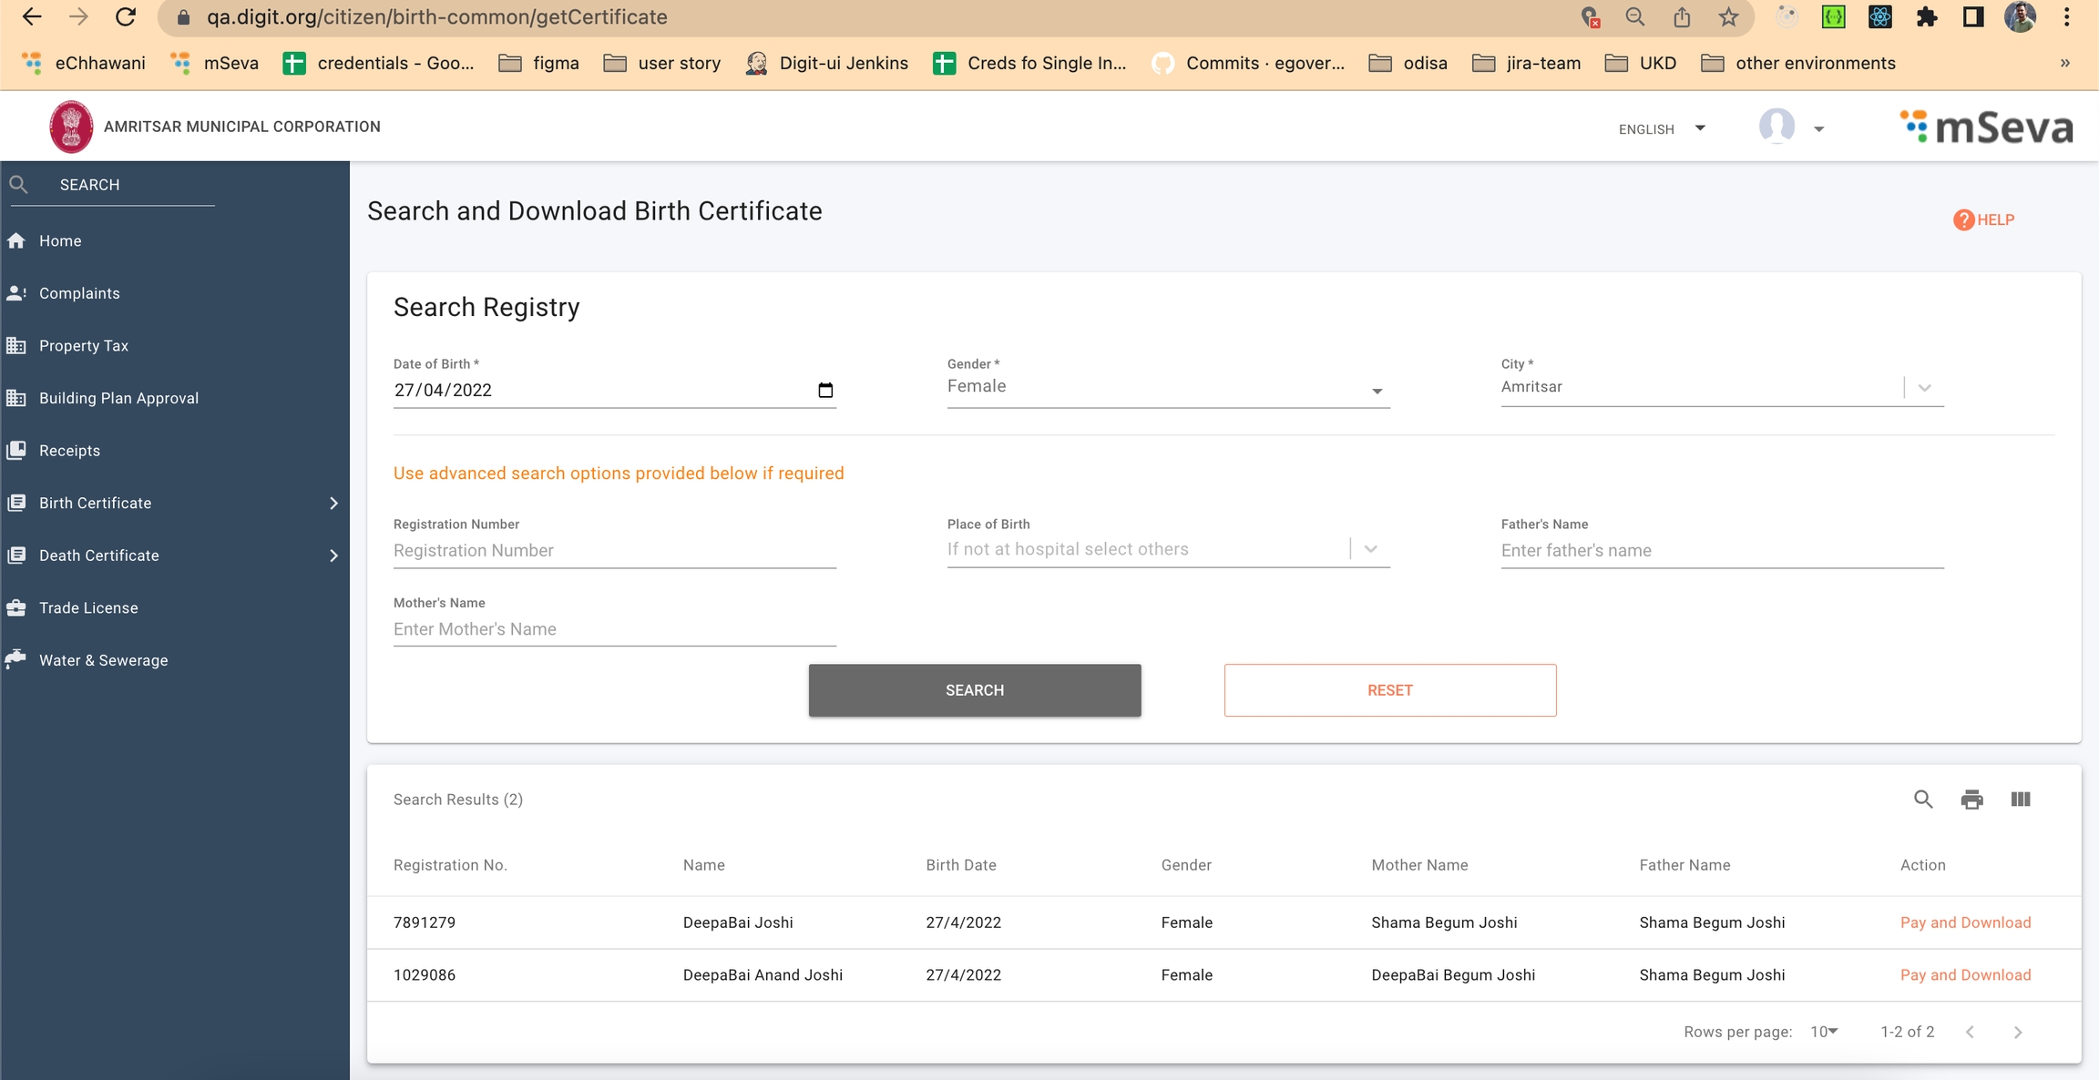Click the mSeva logo

pyautogui.click(x=1986, y=127)
